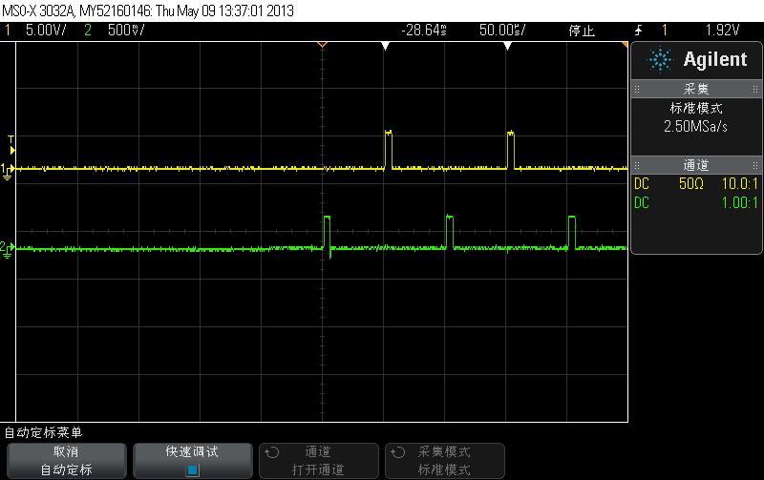764x480 pixels.
Task: Click the rotary knob icon on 通道 softkey
Action: pyautogui.click(x=272, y=452)
